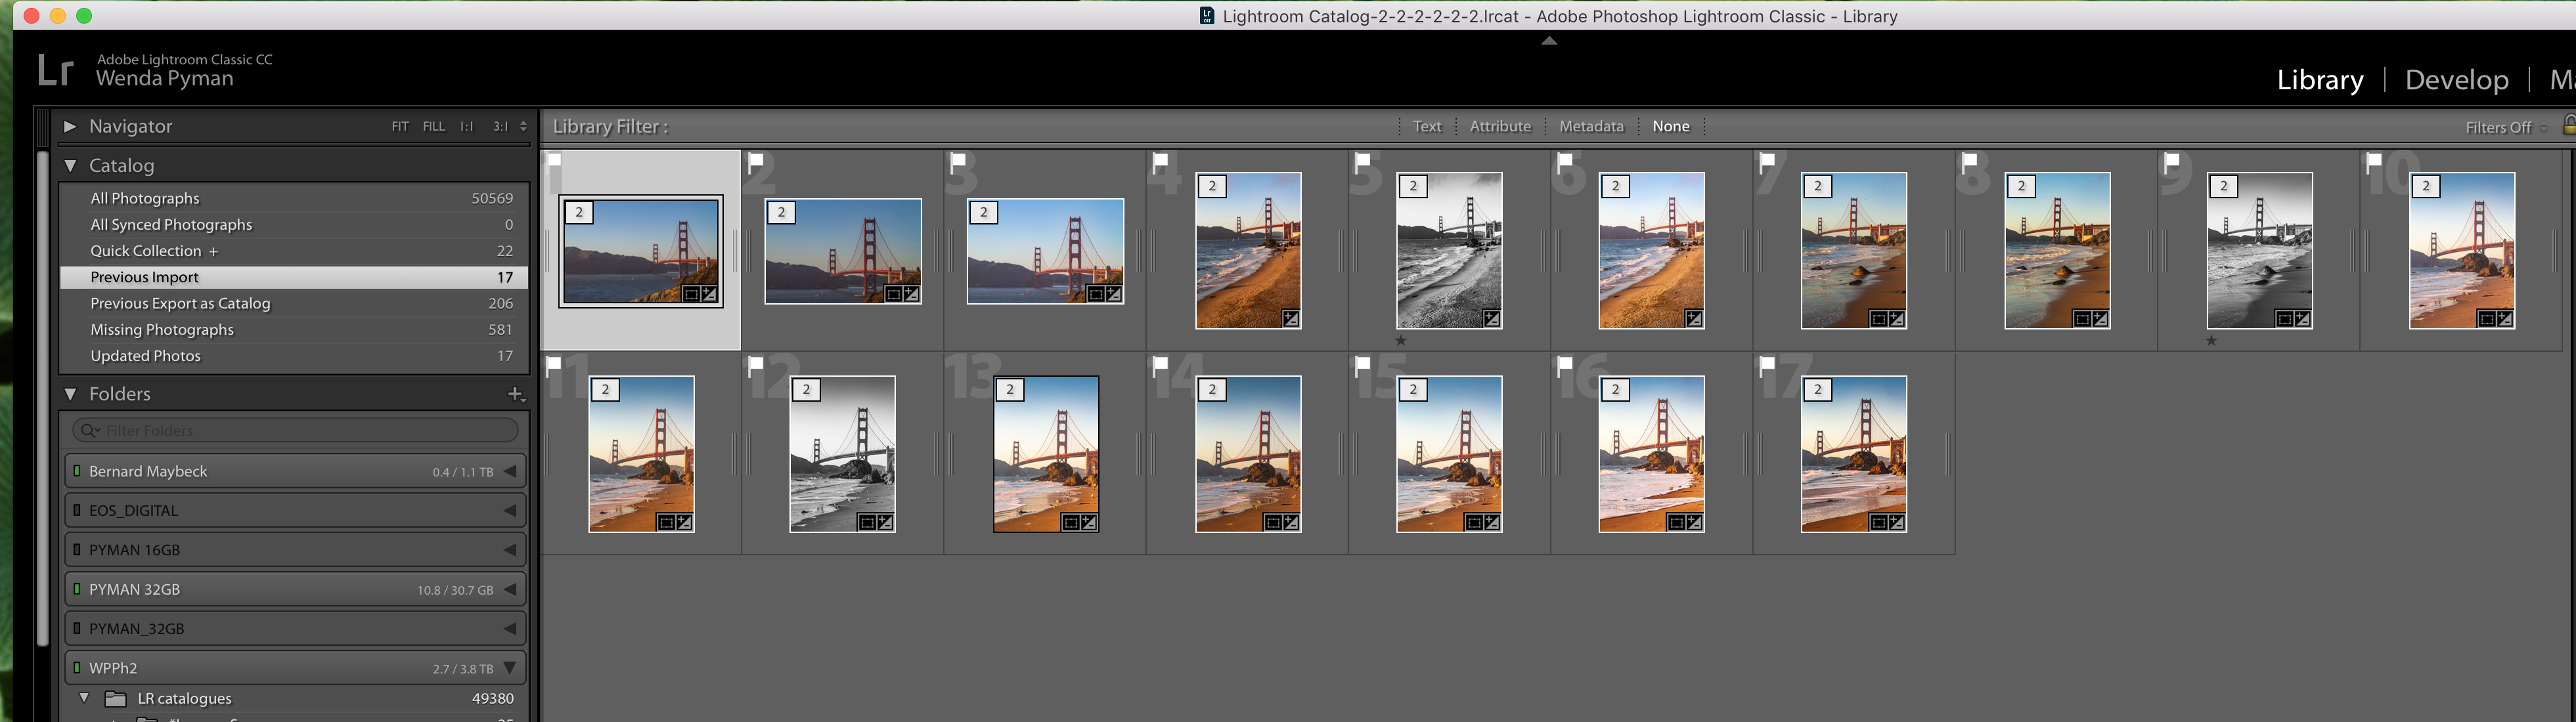The image size is (2576, 722).
Task: Click the one-star rating under photo 5
Action: [1401, 340]
